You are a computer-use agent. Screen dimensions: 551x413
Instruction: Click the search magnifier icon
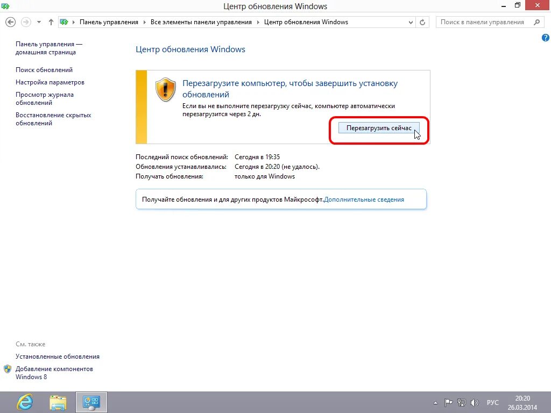pyautogui.click(x=536, y=22)
